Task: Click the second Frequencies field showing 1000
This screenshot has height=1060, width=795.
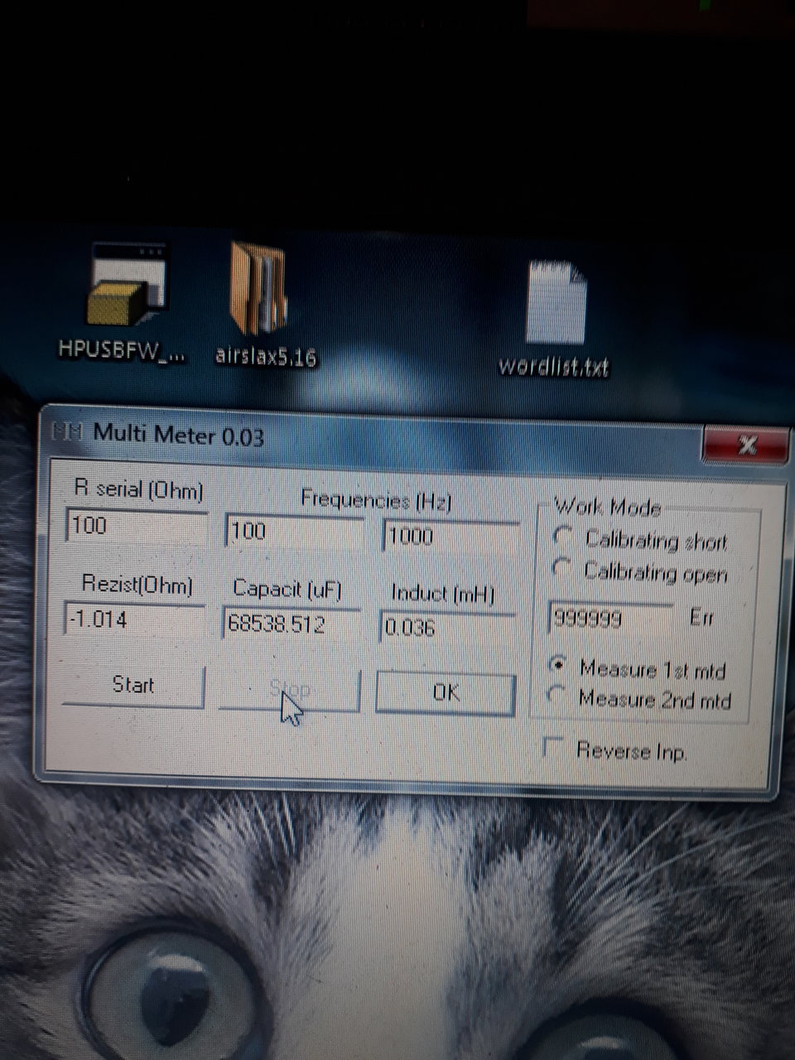Action: pos(450,536)
